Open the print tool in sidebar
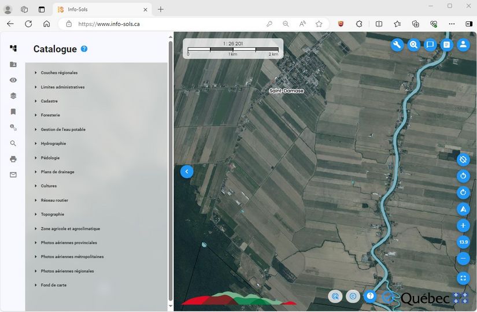Viewport: 477px width, 312px height. click(13, 159)
